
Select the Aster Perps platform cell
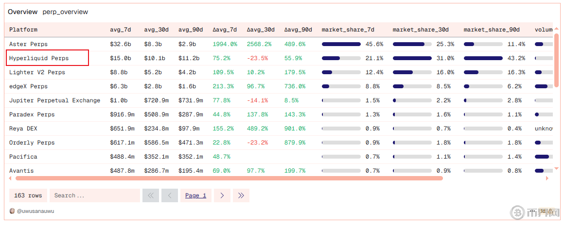[28, 44]
